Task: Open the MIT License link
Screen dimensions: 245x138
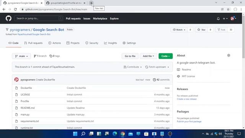Action: tap(188, 76)
